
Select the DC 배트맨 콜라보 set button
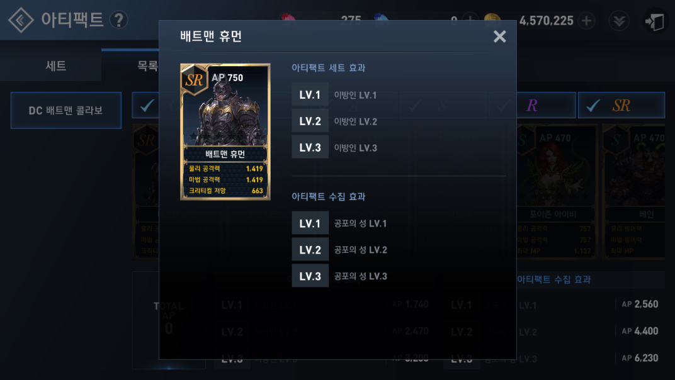click(x=66, y=111)
